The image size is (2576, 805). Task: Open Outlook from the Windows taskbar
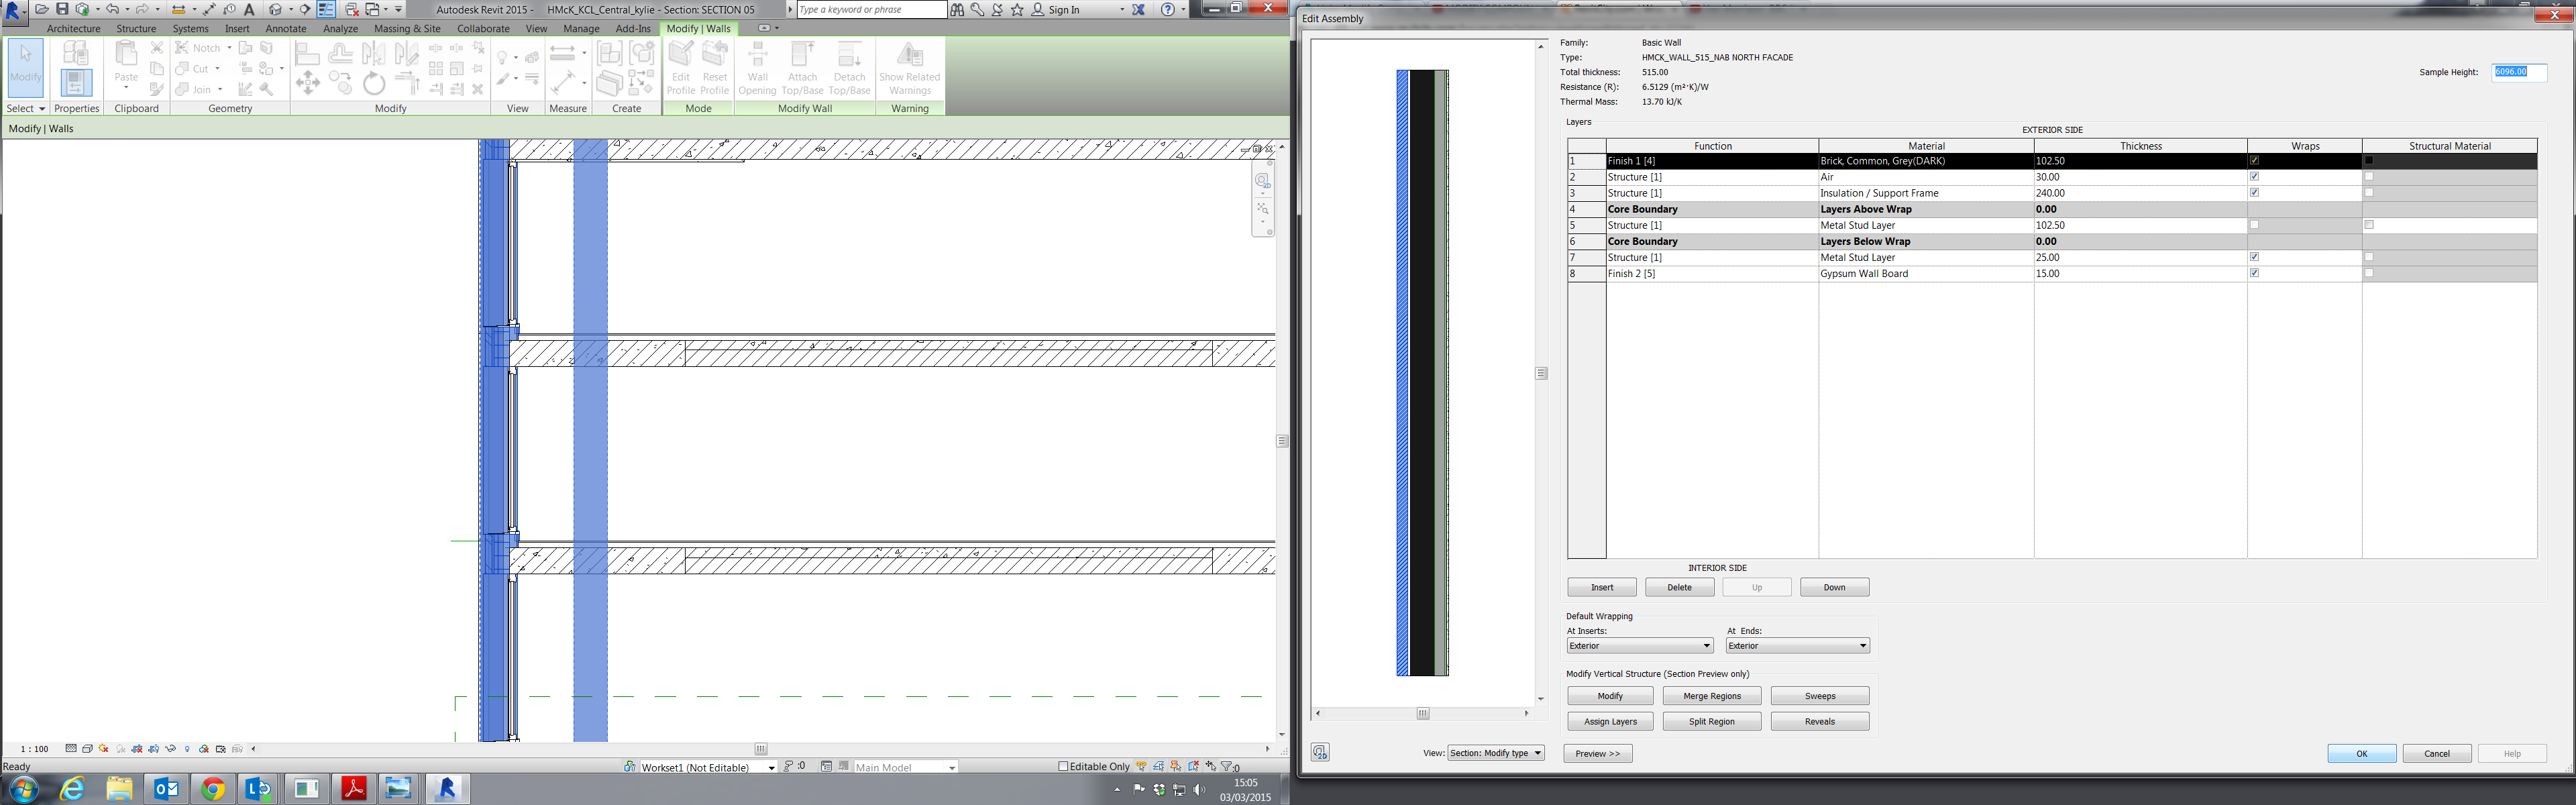166,789
